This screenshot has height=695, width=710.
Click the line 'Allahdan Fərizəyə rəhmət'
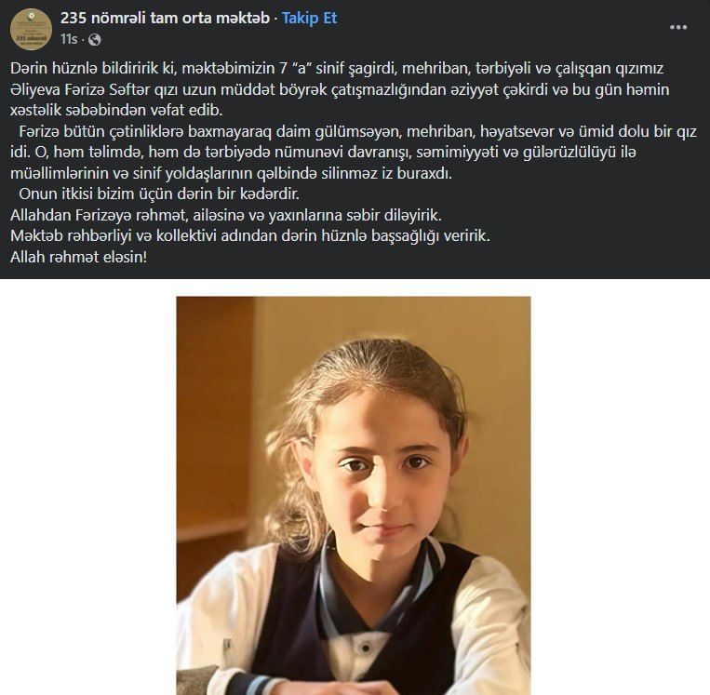(225, 215)
